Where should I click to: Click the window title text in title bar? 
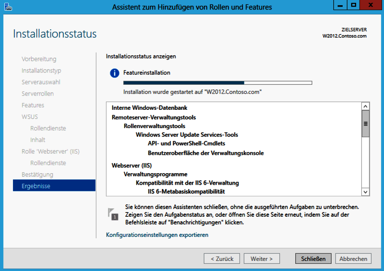pos(192,7)
